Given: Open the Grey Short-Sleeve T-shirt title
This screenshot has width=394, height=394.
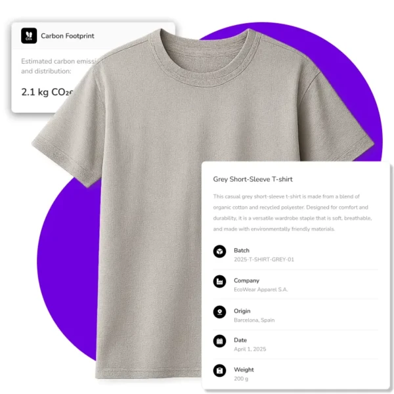Looking at the screenshot, I should point(253,179).
